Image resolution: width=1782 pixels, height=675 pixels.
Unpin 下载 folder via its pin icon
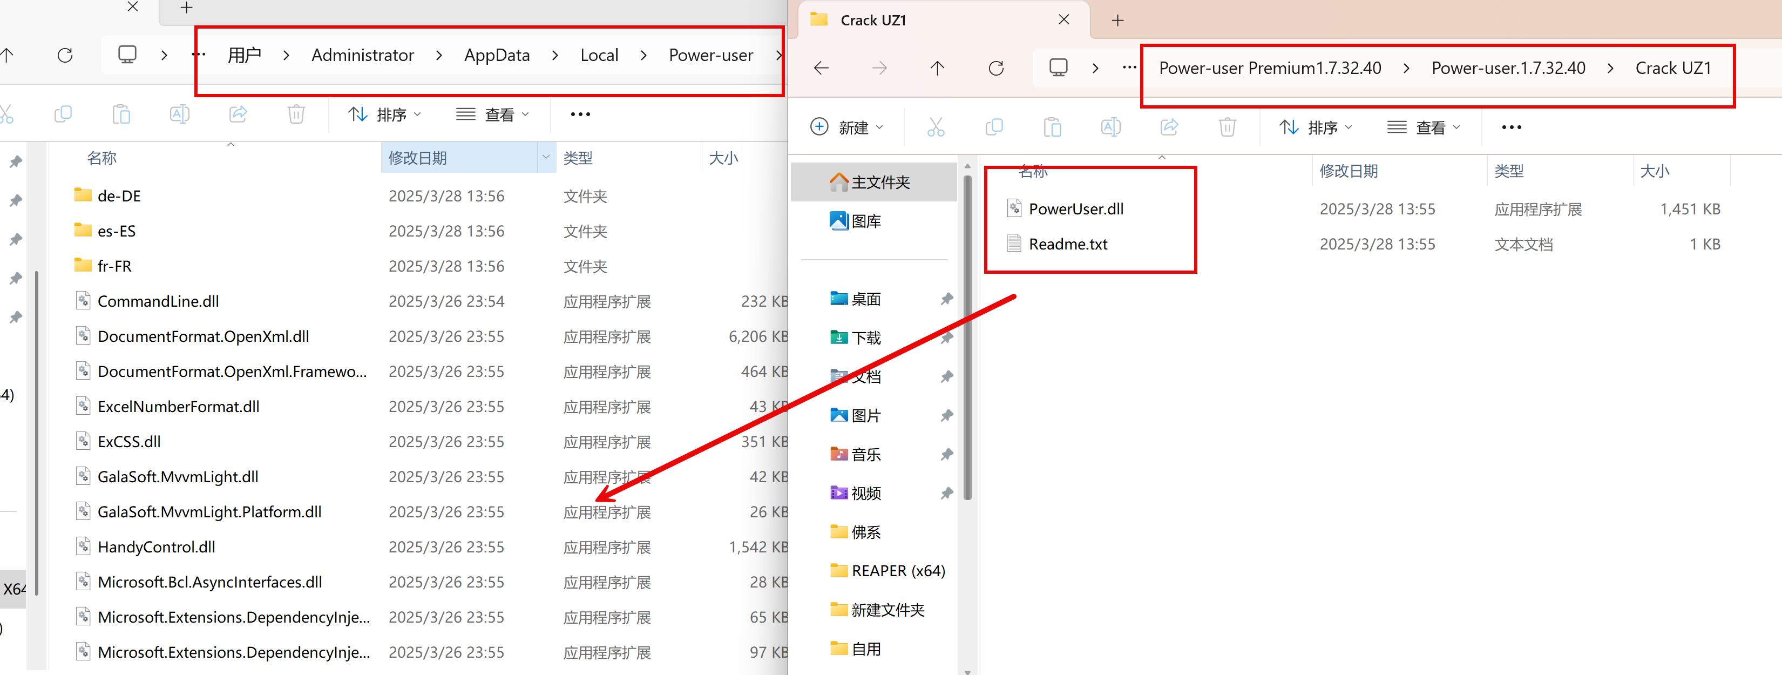[x=946, y=338]
